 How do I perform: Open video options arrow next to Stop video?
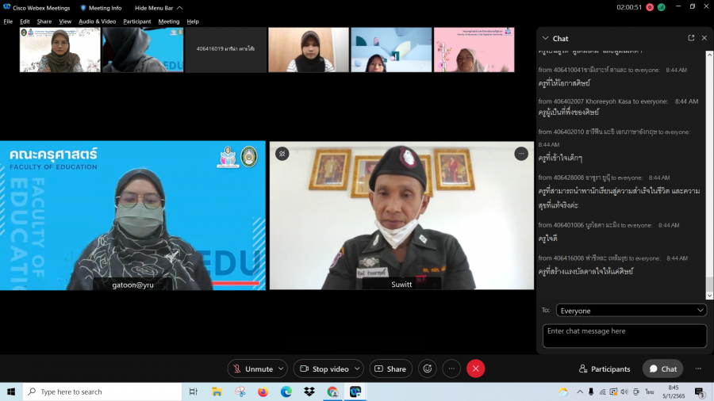tap(357, 369)
